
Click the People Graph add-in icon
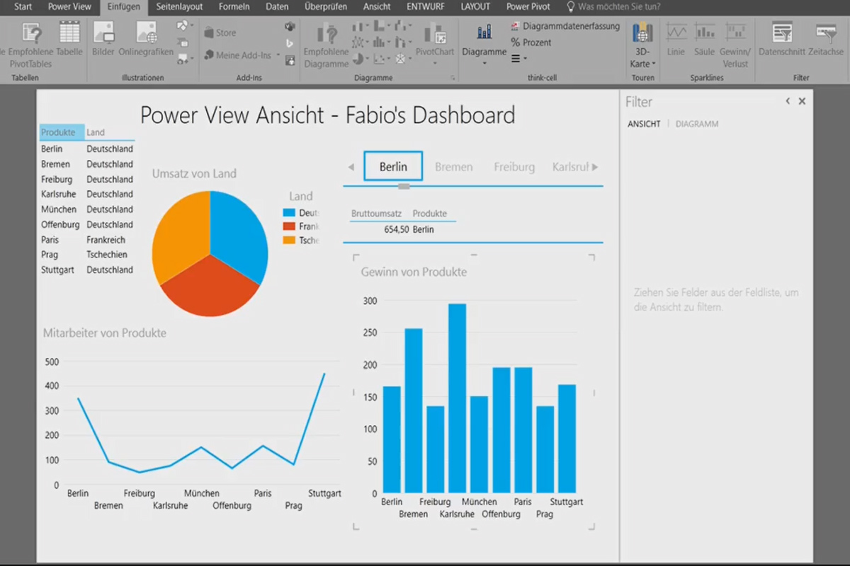(x=290, y=60)
